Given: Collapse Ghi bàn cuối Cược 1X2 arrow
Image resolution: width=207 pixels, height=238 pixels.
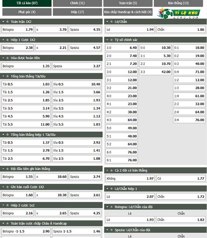Looking at the screenshot, I should [x=3, y=187].
